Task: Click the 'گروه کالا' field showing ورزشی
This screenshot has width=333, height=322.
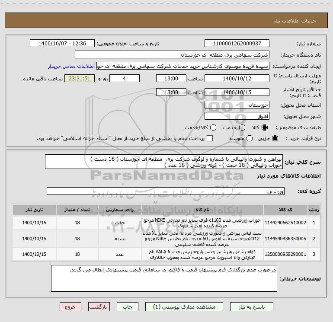Action: tap(166, 191)
